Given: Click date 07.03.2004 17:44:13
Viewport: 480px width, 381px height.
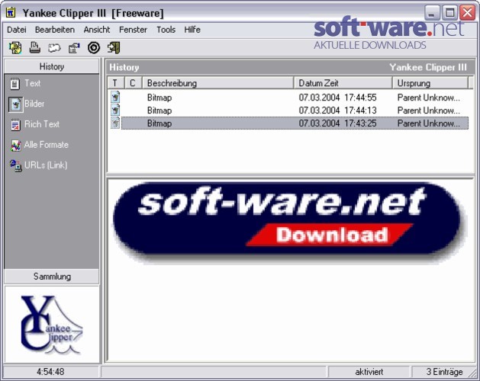Looking at the screenshot, I should [337, 110].
